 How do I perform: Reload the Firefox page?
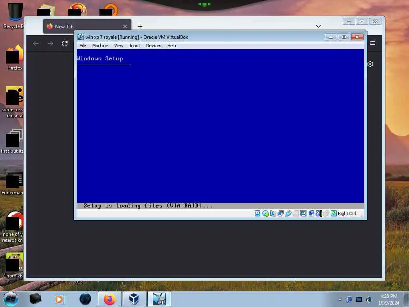tap(65, 43)
